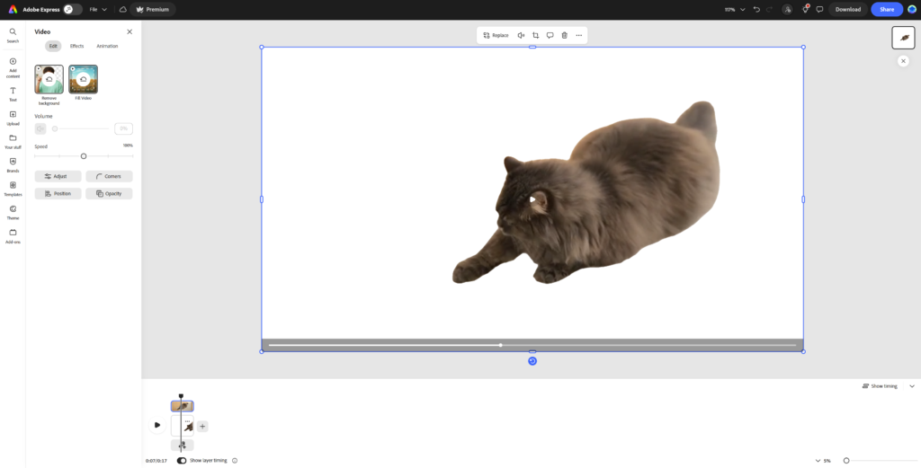This screenshot has width=921, height=468.
Task: Click the Speed slider handle
Action: [x=84, y=156]
